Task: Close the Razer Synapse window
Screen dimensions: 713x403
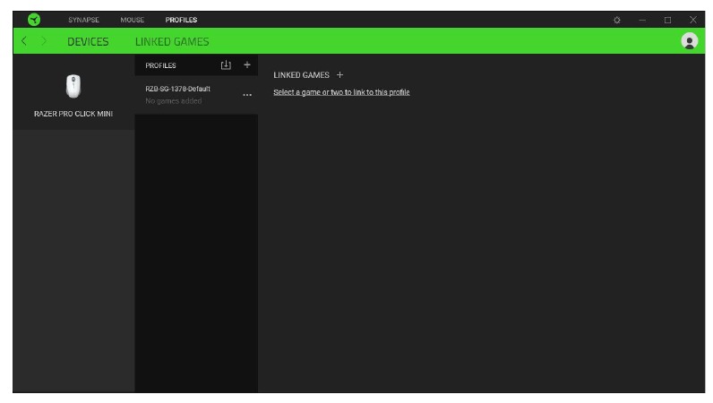Action: [693, 20]
